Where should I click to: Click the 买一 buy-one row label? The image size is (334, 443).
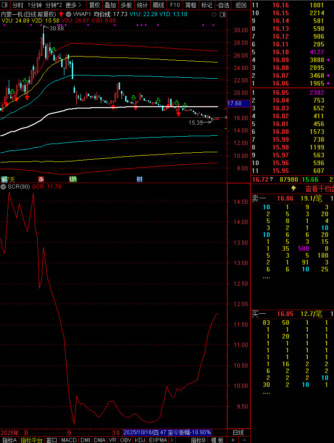[x=259, y=314]
